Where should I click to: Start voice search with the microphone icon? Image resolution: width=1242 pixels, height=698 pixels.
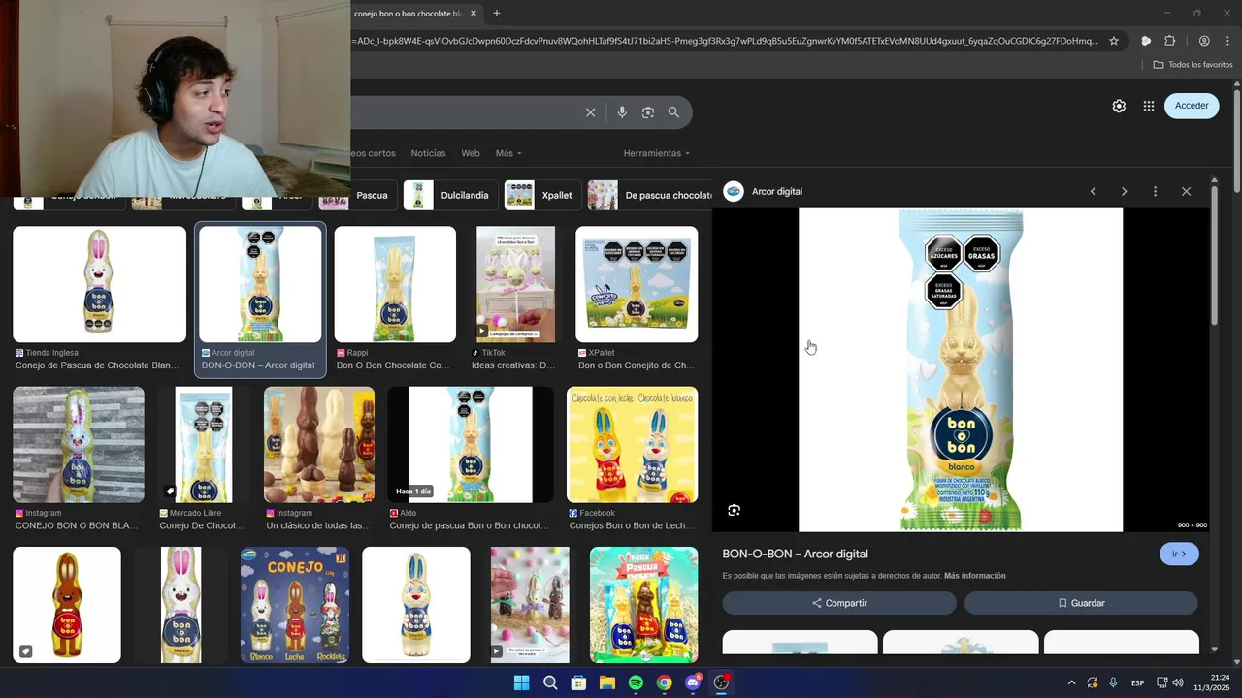coord(622,112)
